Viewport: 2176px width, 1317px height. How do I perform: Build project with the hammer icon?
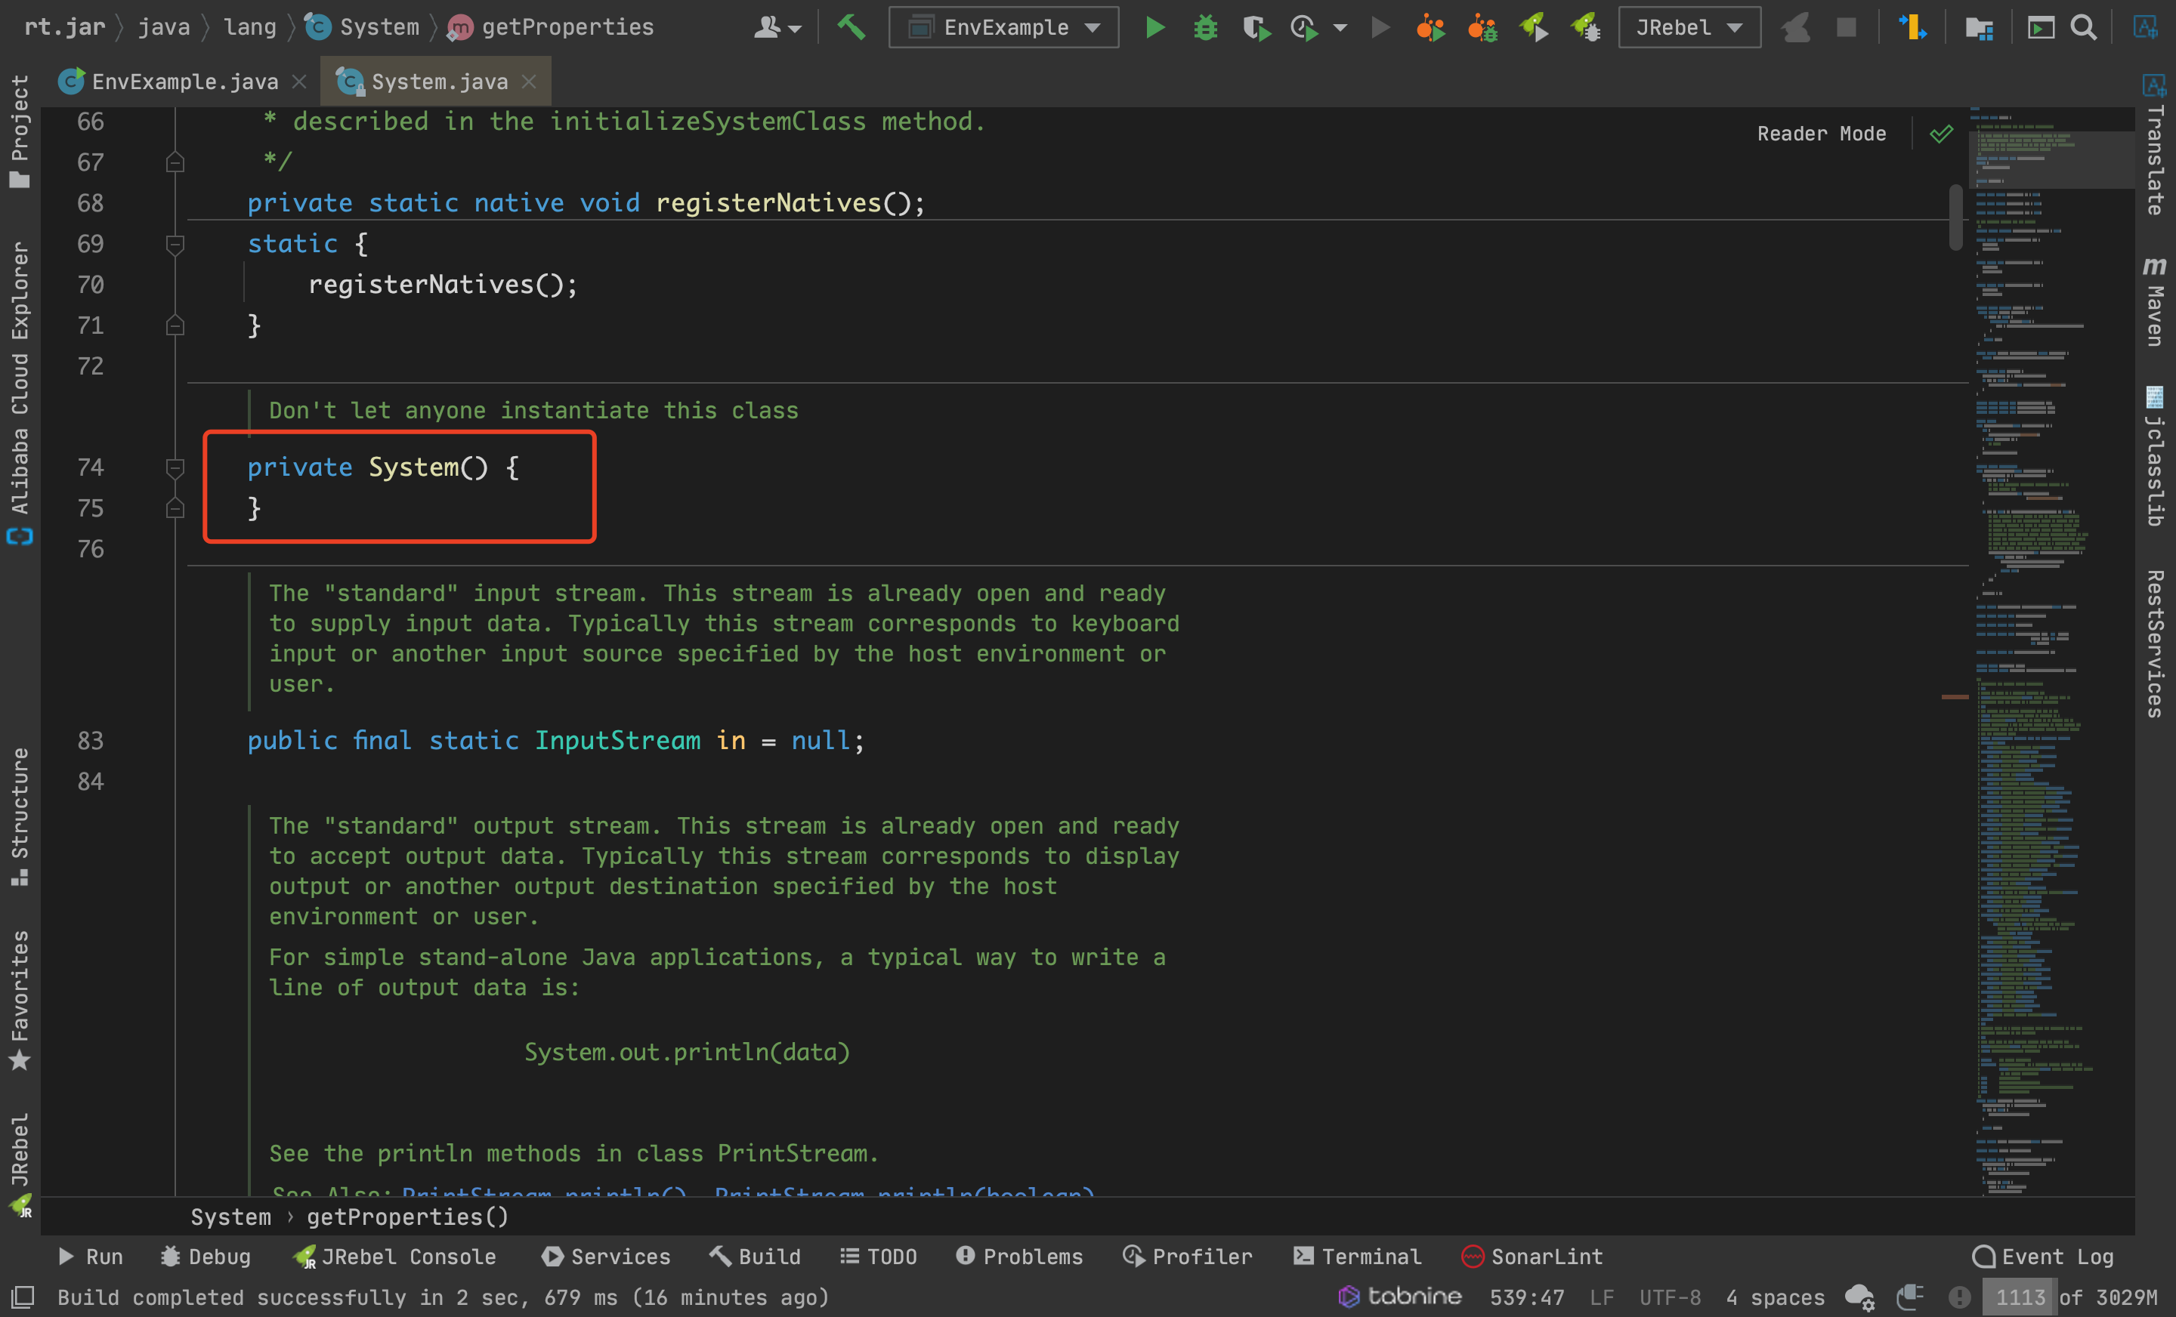(x=852, y=27)
